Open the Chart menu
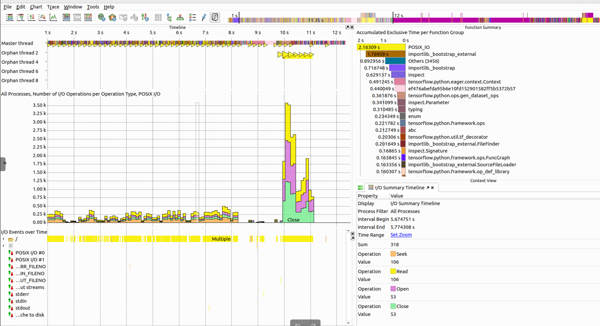 click(36, 7)
